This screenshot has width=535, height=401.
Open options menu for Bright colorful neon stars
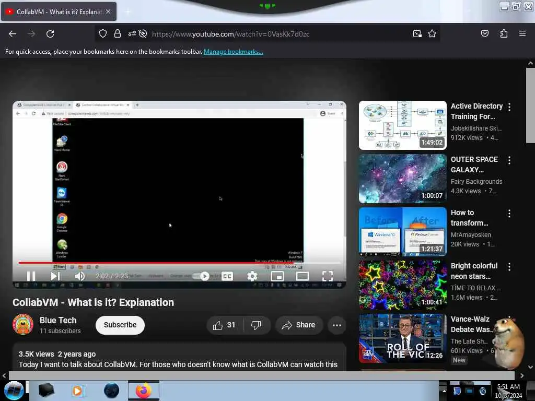(509, 267)
